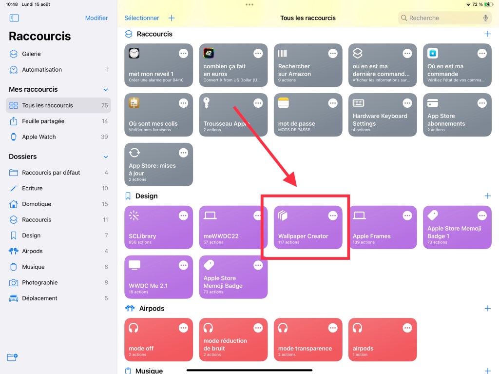The image size is (499, 374).
Task: Tap the microphone icon in search field
Action: coord(485,18)
